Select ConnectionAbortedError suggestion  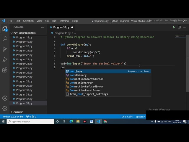(x=108, y=79)
